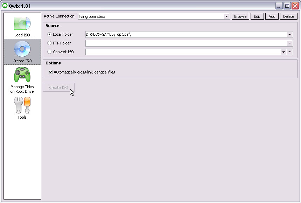
Task: Expand the Active Connection dropdown
Action: (x=226, y=16)
